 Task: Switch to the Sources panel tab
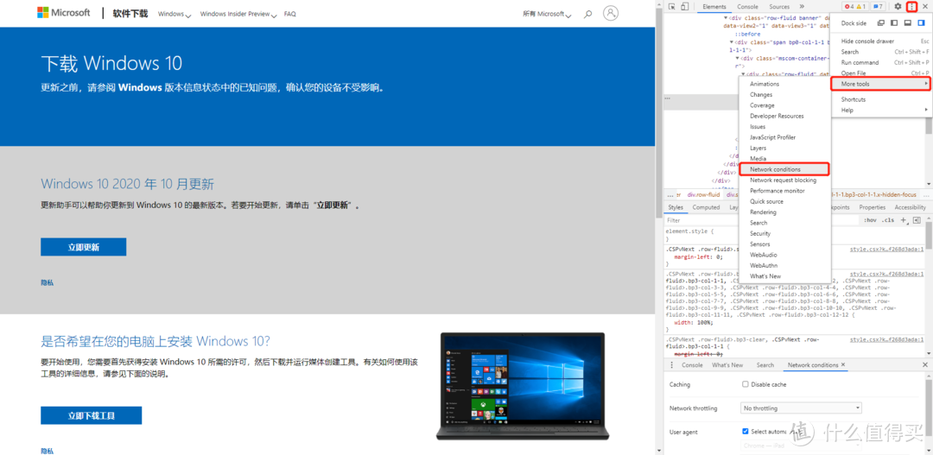click(779, 7)
